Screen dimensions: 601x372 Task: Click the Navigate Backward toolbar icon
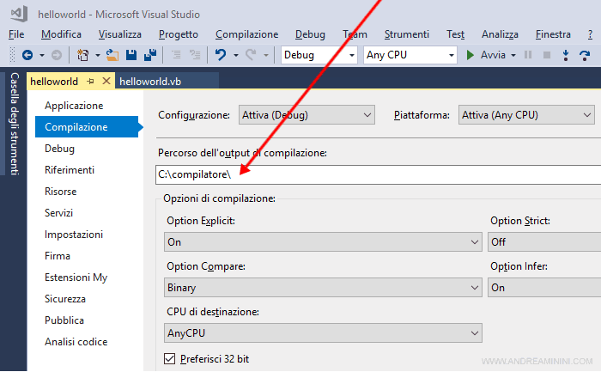(x=27, y=55)
